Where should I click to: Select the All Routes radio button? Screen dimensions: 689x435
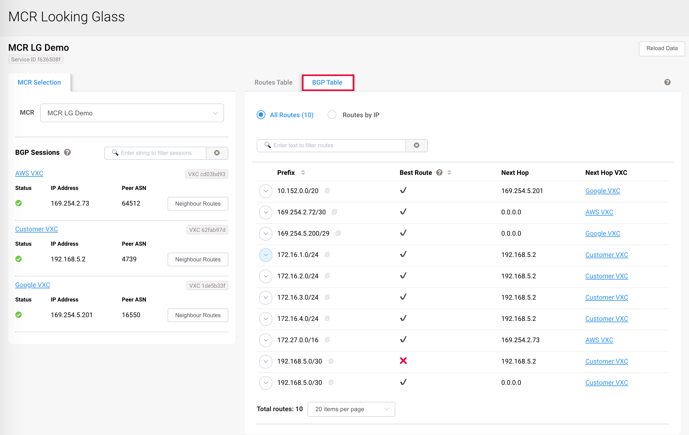[261, 115]
